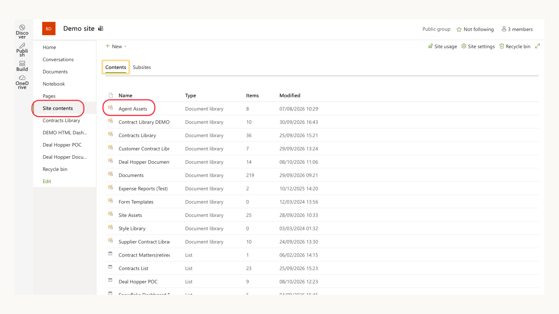Click the members person icon
559x314 pixels.
tap(504, 29)
